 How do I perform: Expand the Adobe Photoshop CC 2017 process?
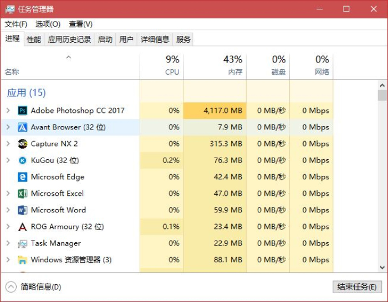click(8, 111)
